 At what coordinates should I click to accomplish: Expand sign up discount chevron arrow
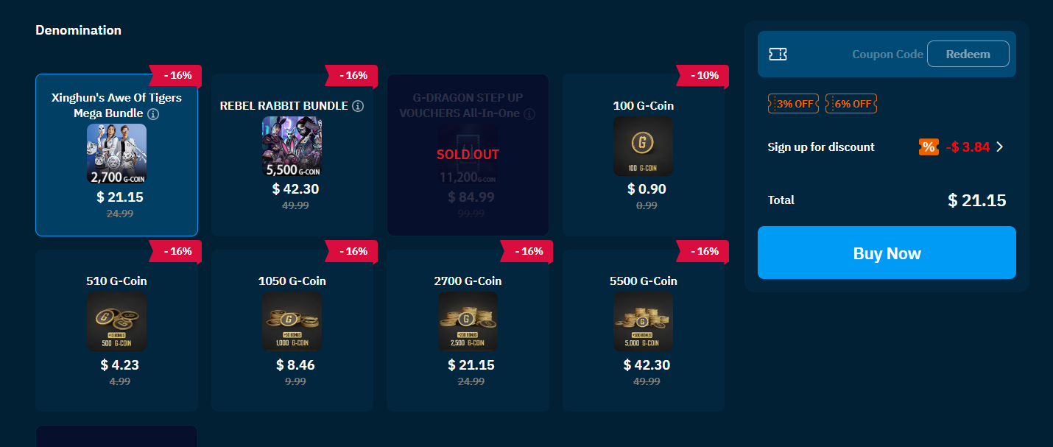tap(999, 147)
